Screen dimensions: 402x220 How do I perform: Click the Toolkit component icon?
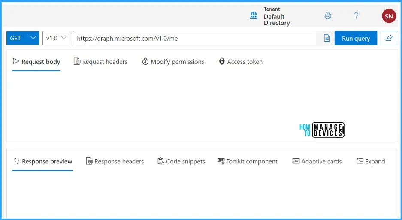pos(221,161)
